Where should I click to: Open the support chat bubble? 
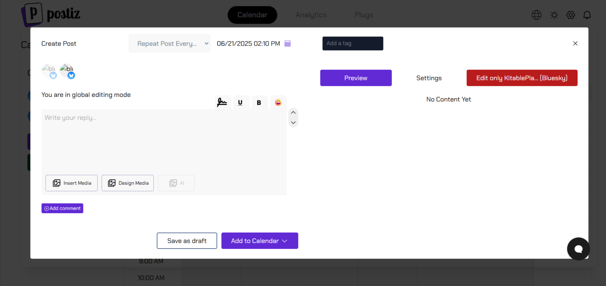tap(578, 249)
